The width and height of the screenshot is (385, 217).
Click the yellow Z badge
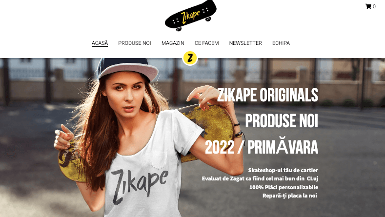(x=190, y=58)
